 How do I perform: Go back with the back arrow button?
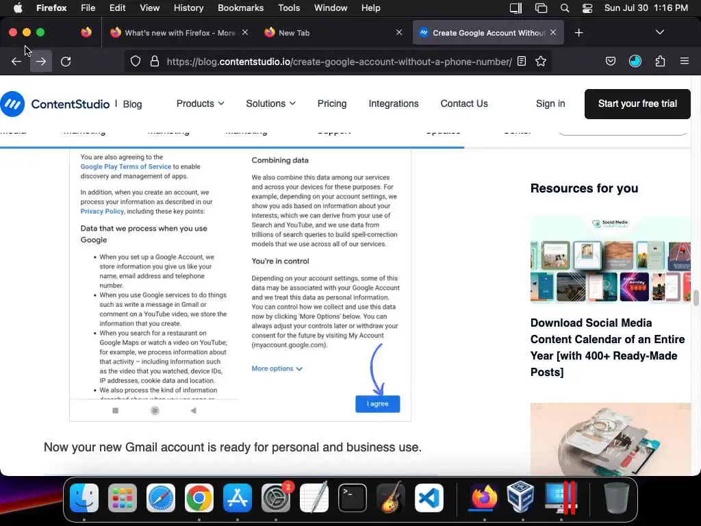[x=16, y=61]
